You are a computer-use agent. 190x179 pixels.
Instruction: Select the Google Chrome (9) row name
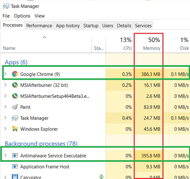coord(40,74)
